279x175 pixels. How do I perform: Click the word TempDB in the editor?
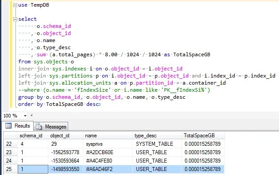pos(40,5)
